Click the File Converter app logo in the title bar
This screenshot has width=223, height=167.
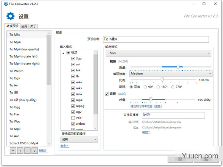click(6, 4)
